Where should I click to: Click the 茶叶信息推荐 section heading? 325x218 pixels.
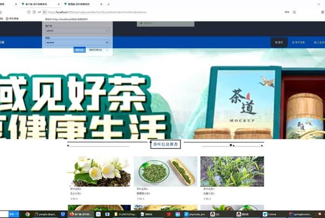[165, 144]
